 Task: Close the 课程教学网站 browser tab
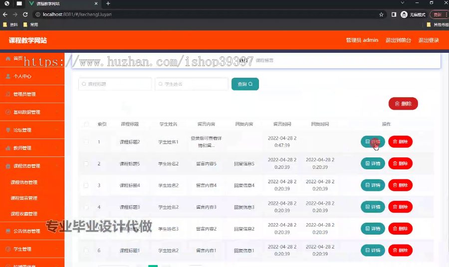click(96, 3)
